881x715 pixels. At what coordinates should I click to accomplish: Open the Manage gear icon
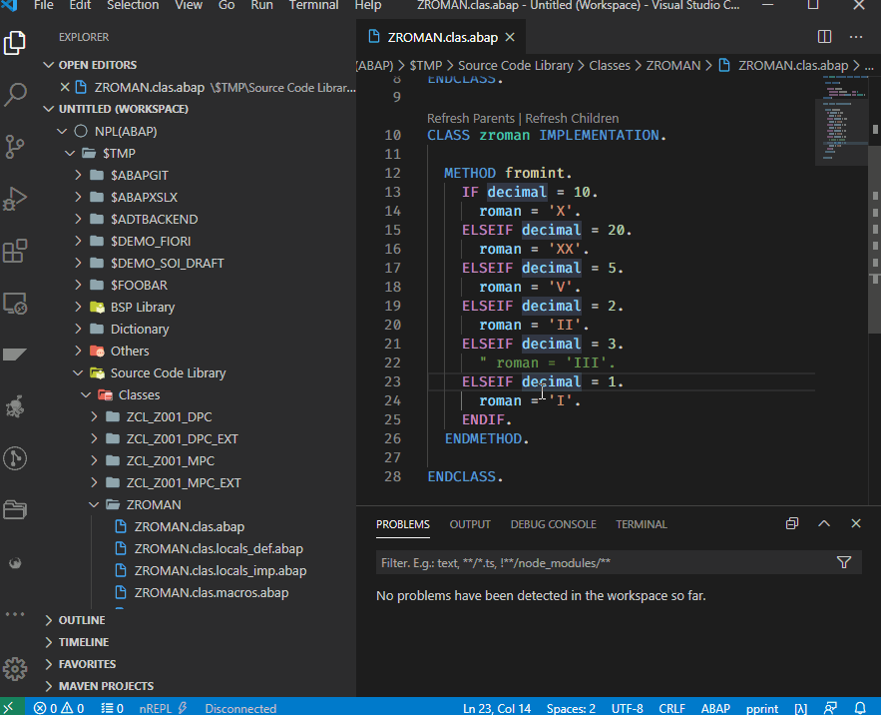pos(15,668)
